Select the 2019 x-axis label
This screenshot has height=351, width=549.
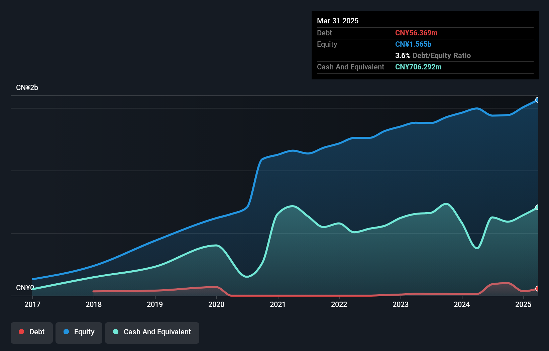(155, 304)
